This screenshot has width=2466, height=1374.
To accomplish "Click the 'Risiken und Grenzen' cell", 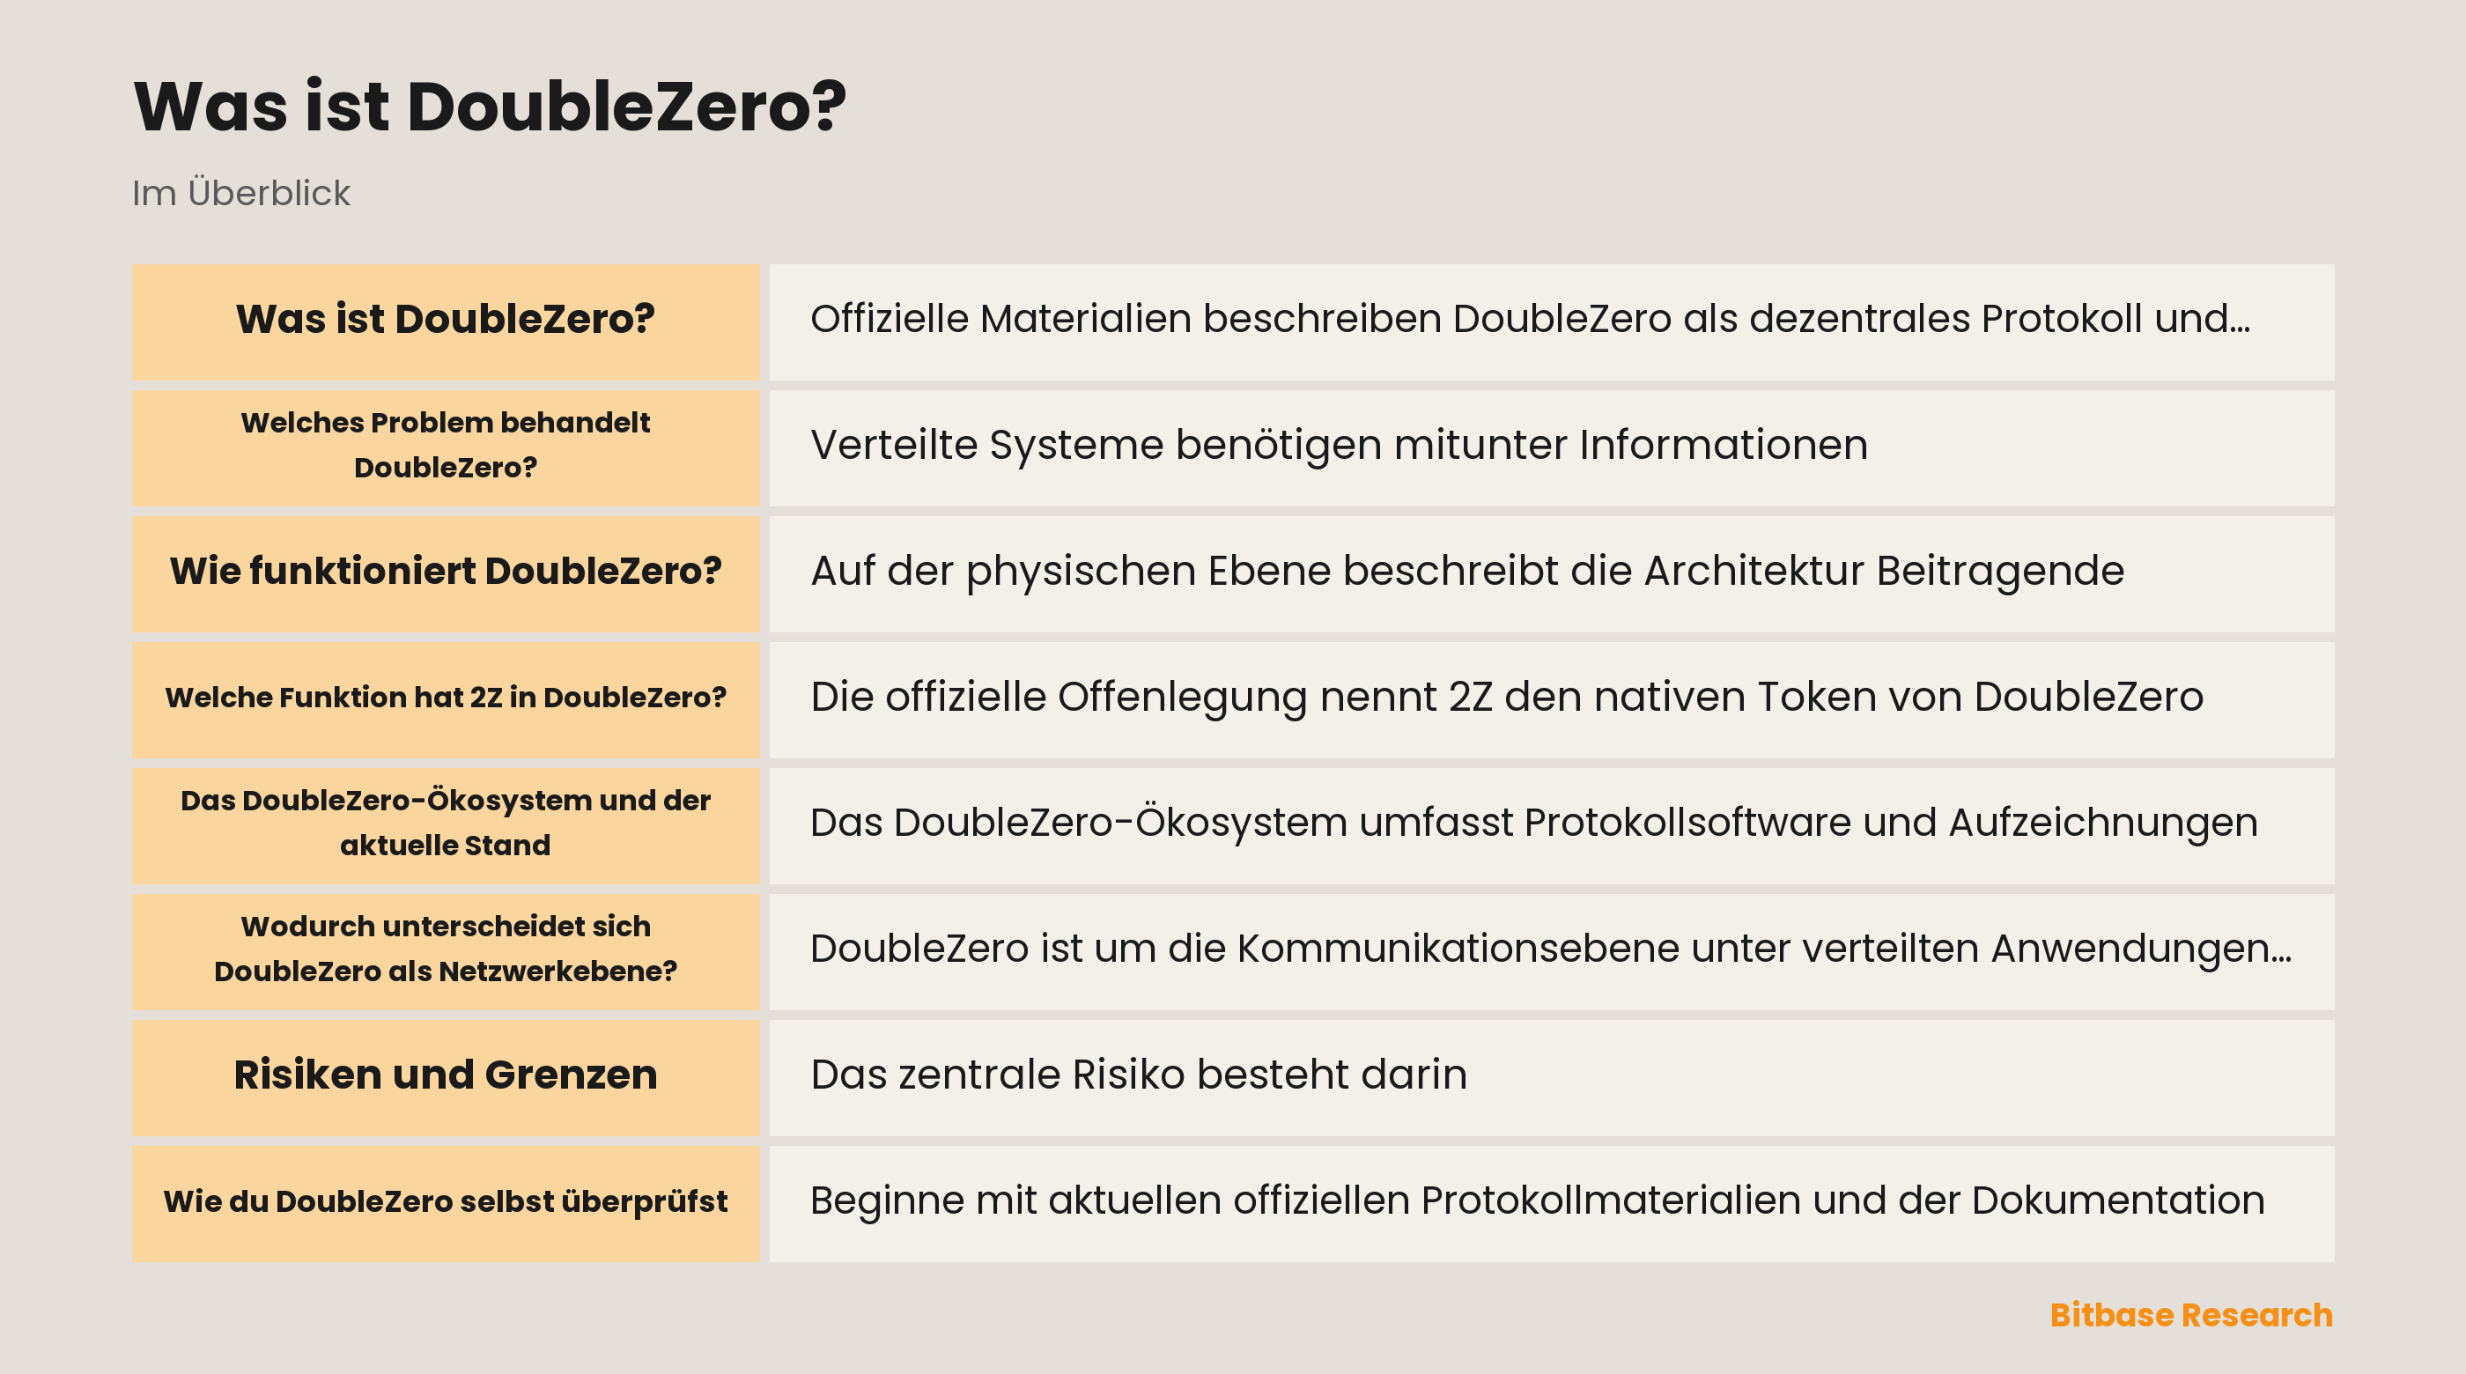I will [x=445, y=1077].
